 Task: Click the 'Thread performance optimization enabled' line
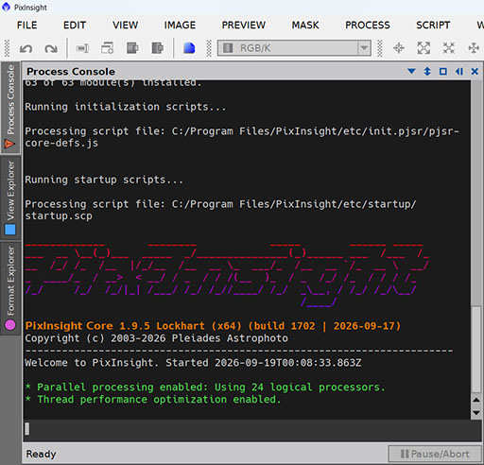point(153,400)
